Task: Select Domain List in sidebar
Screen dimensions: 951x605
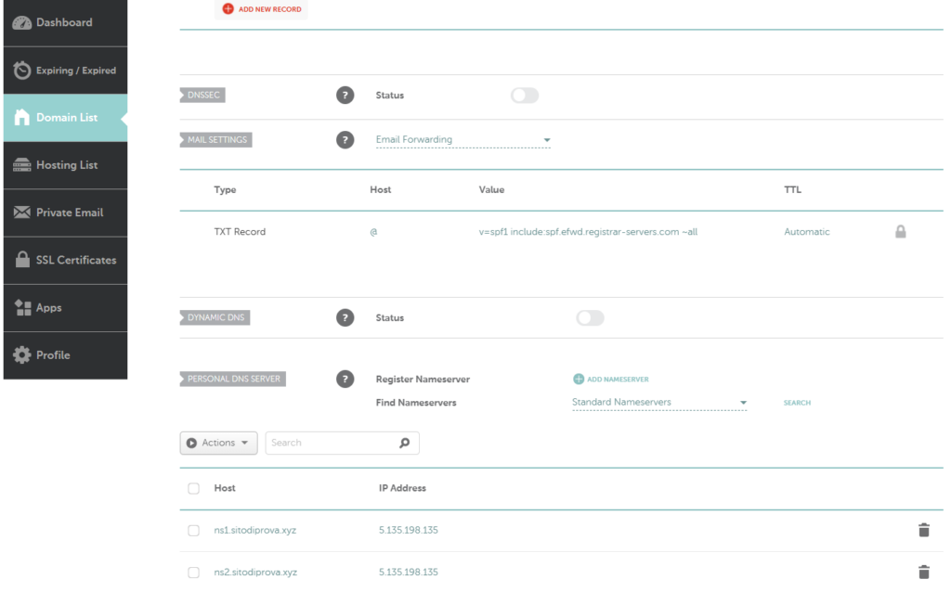Action: (65, 118)
